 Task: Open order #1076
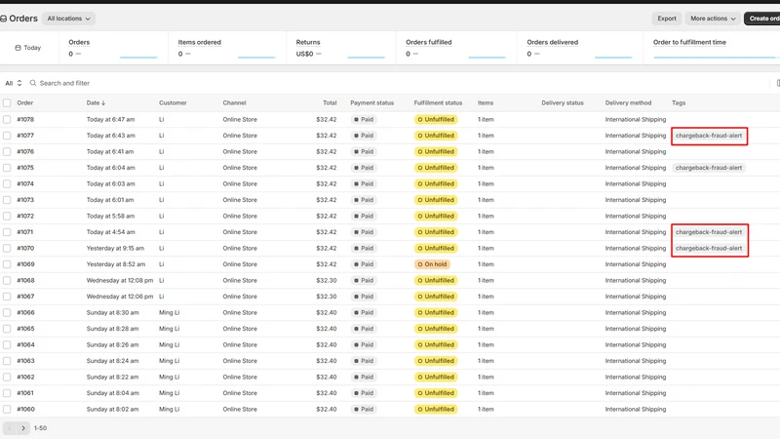tap(25, 151)
